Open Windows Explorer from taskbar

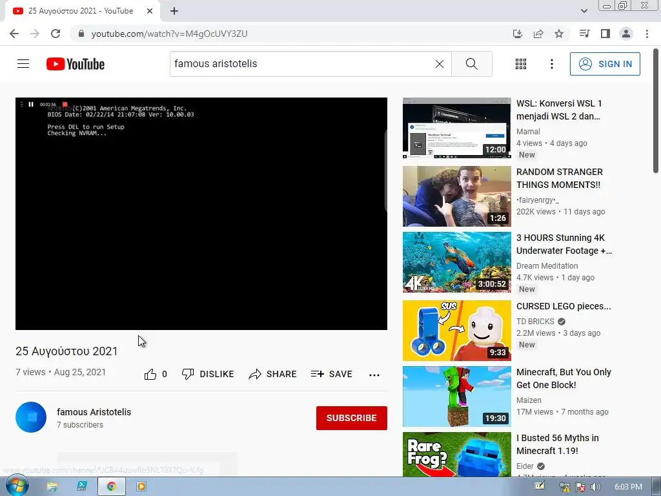coord(52,487)
